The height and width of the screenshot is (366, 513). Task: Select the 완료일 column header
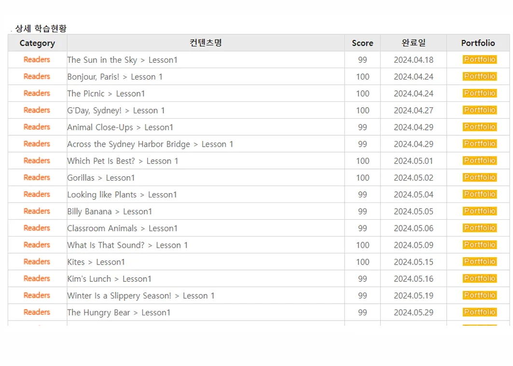click(414, 43)
